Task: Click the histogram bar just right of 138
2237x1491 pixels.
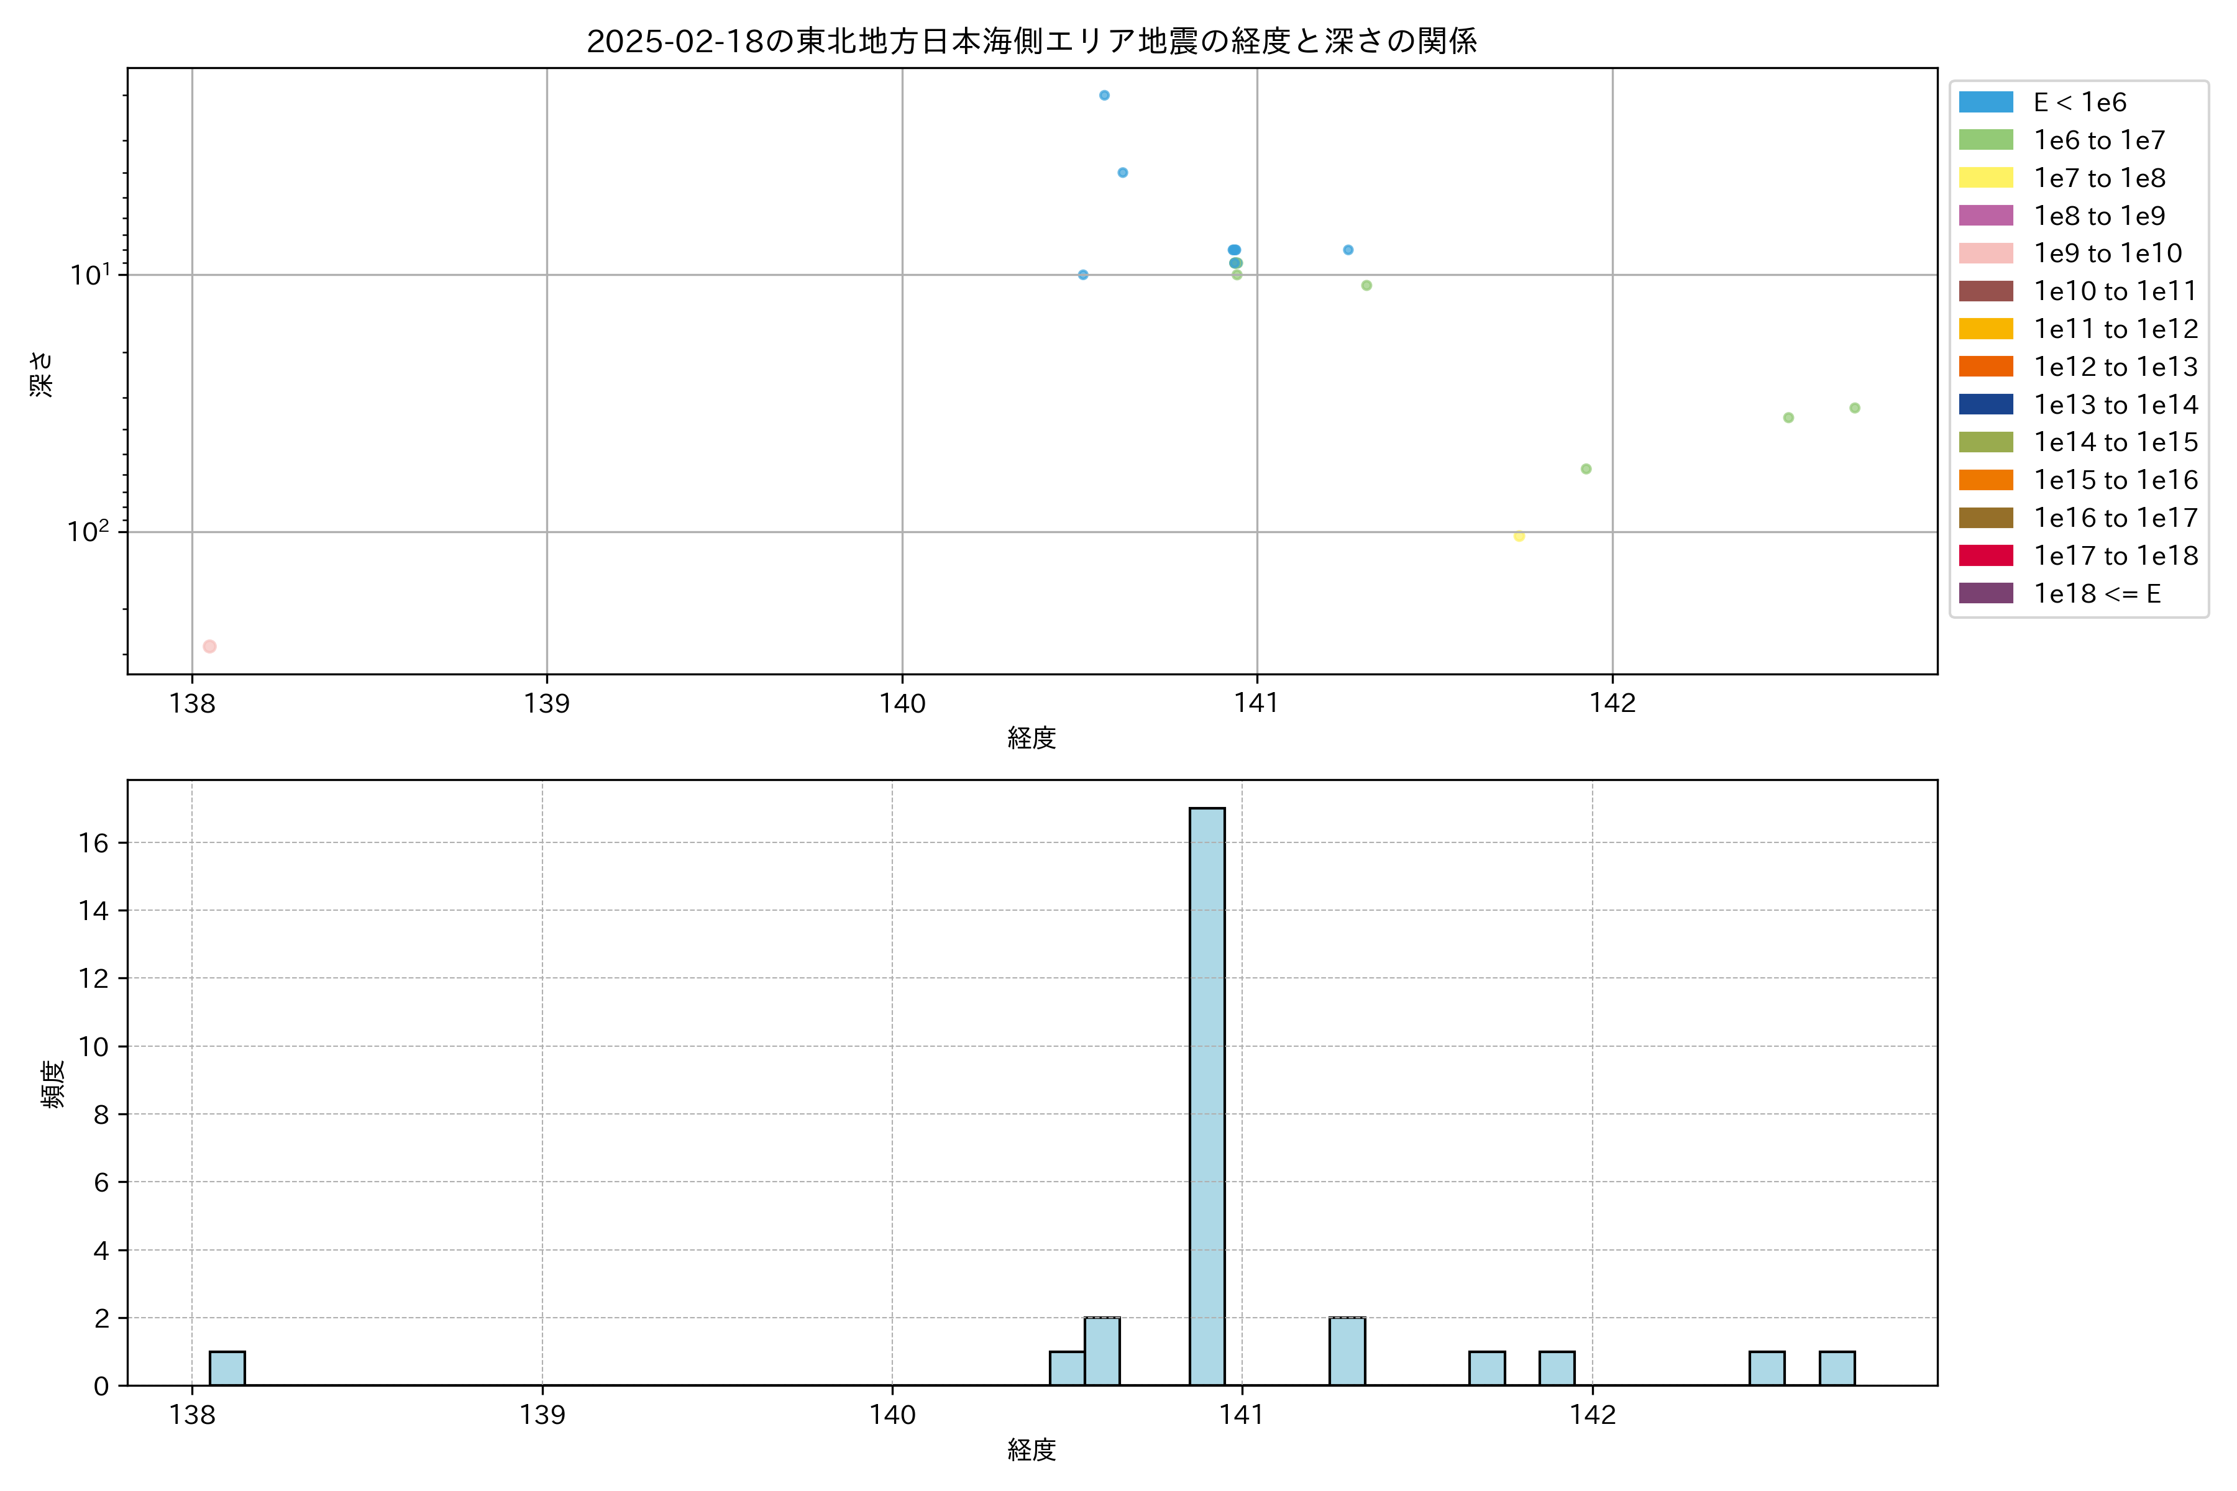Action: point(226,1367)
